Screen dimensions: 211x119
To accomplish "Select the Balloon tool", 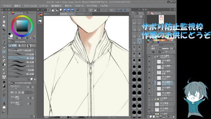I will [x=4, y=107].
